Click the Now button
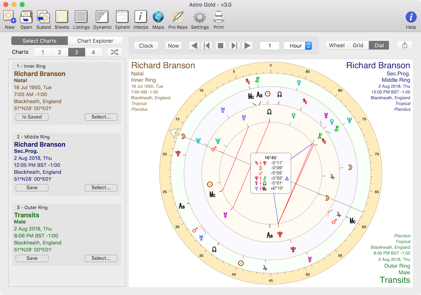Viewport: 421px width, 295px height. coord(173,46)
